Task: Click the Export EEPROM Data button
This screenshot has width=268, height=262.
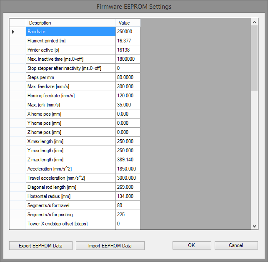Action: point(41,245)
